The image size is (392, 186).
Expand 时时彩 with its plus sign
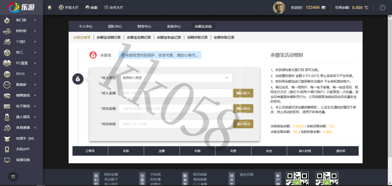pos(35,31)
